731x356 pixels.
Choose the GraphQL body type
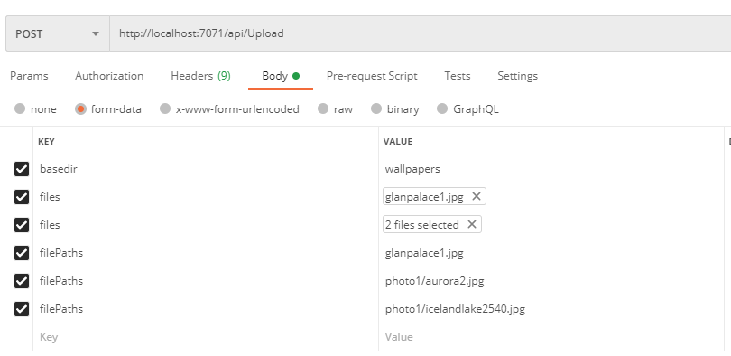click(x=442, y=108)
